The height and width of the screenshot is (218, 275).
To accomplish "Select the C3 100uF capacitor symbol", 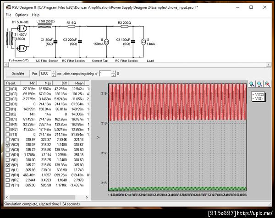I will tap(133, 42).
